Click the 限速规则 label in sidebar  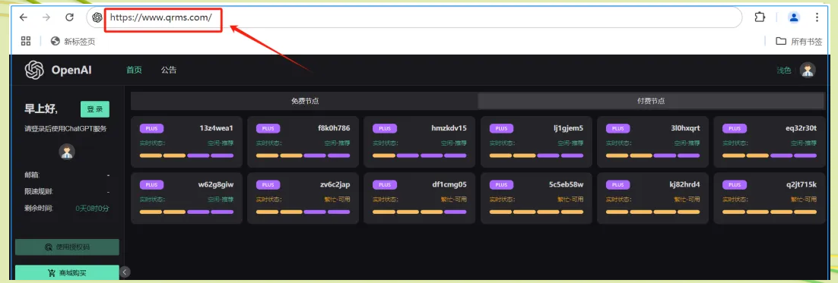coord(39,192)
